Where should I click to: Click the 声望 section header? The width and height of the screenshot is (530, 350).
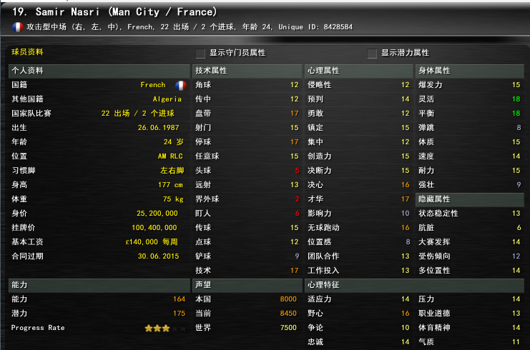tap(247, 285)
